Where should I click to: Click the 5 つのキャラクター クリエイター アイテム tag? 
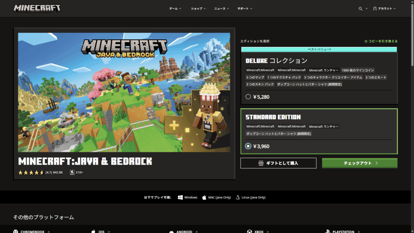point(333,77)
